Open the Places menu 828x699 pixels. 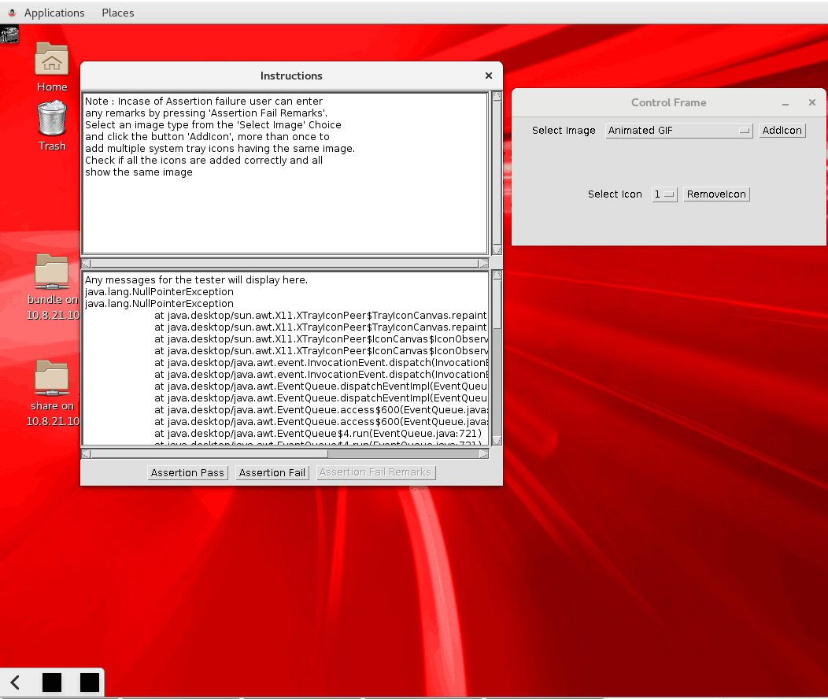[x=118, y=13]
